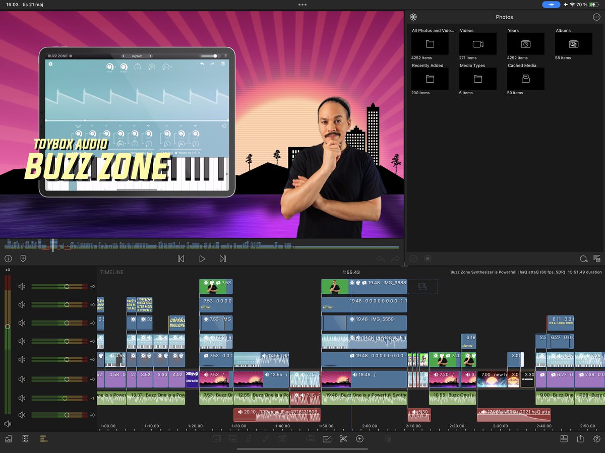The image size is (605, 453).
Task: Open the Photos library more options menu
Action: click(596, 17)
